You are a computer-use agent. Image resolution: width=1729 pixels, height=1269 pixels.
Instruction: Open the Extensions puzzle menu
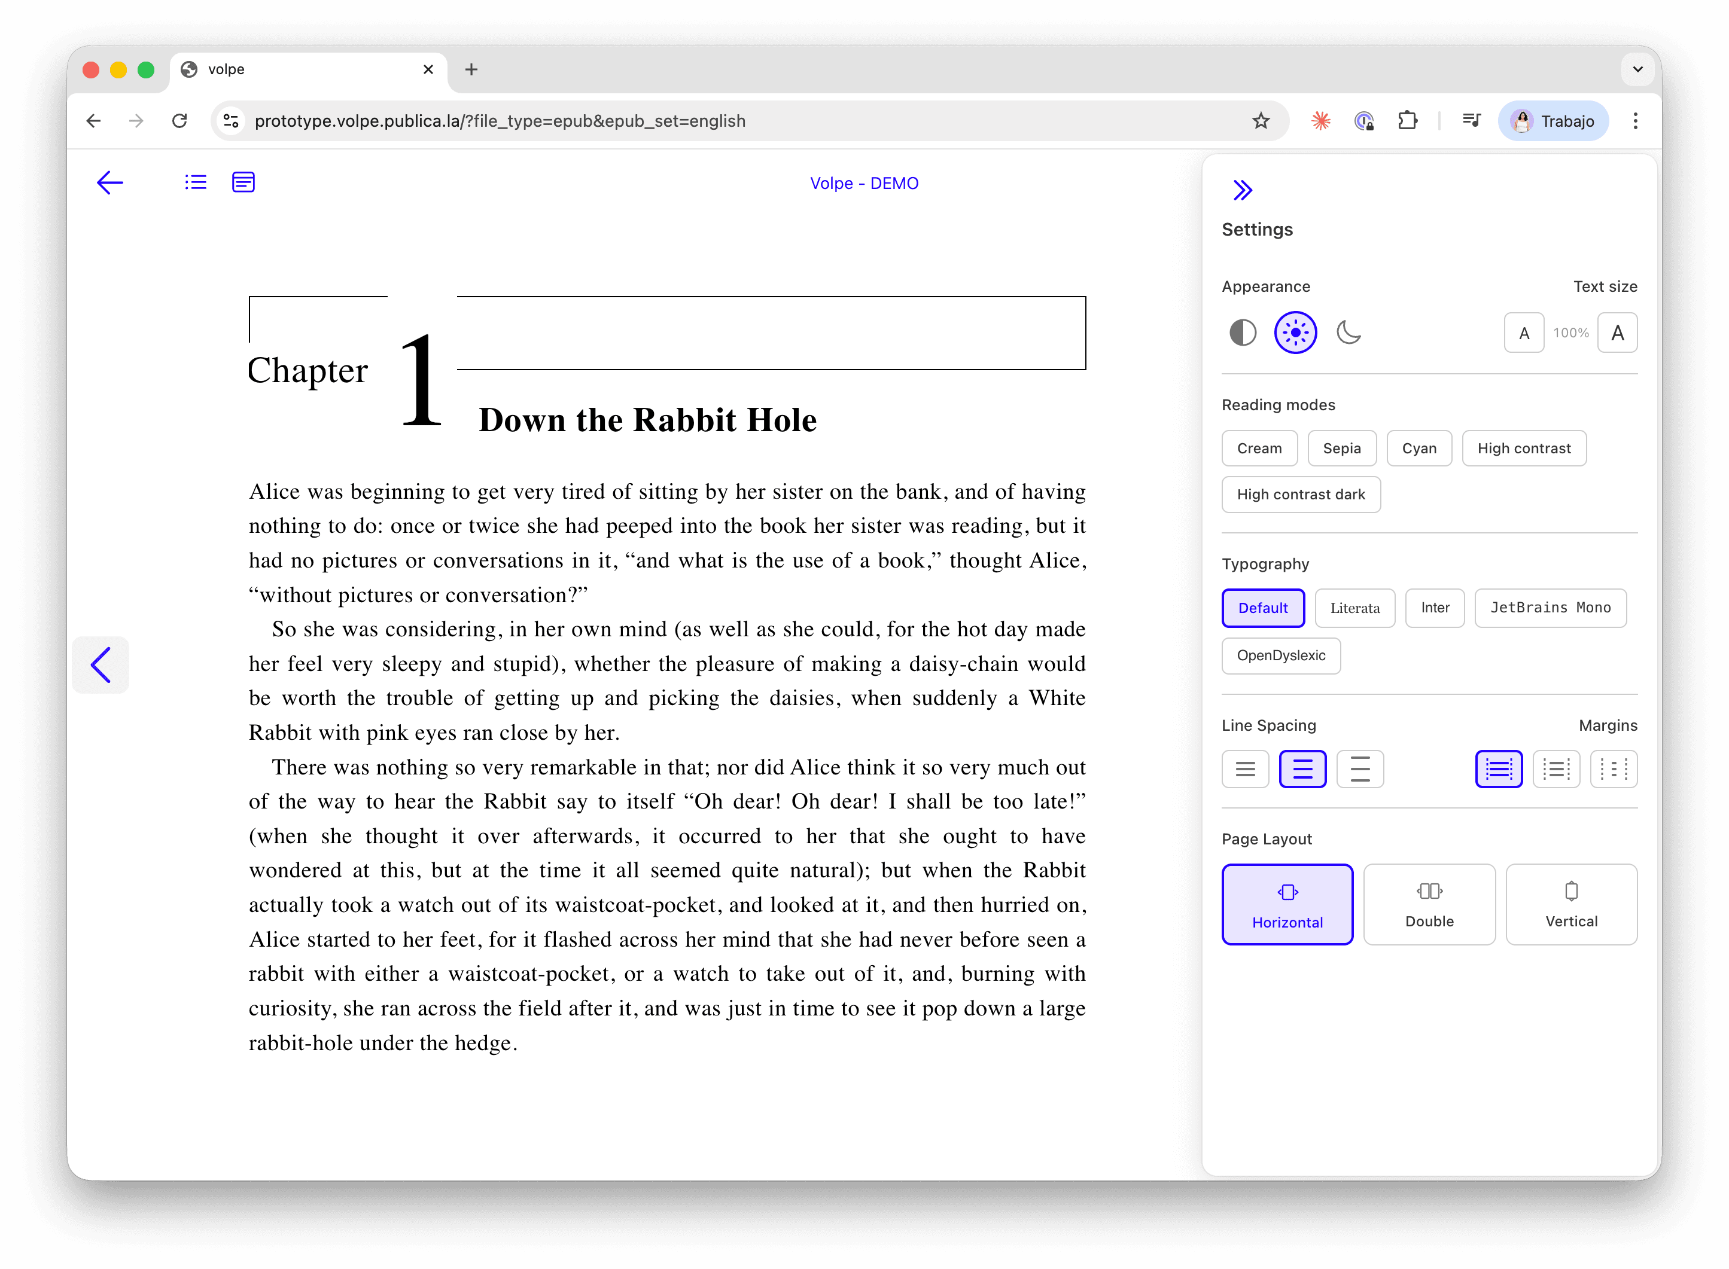[1407, 121]
